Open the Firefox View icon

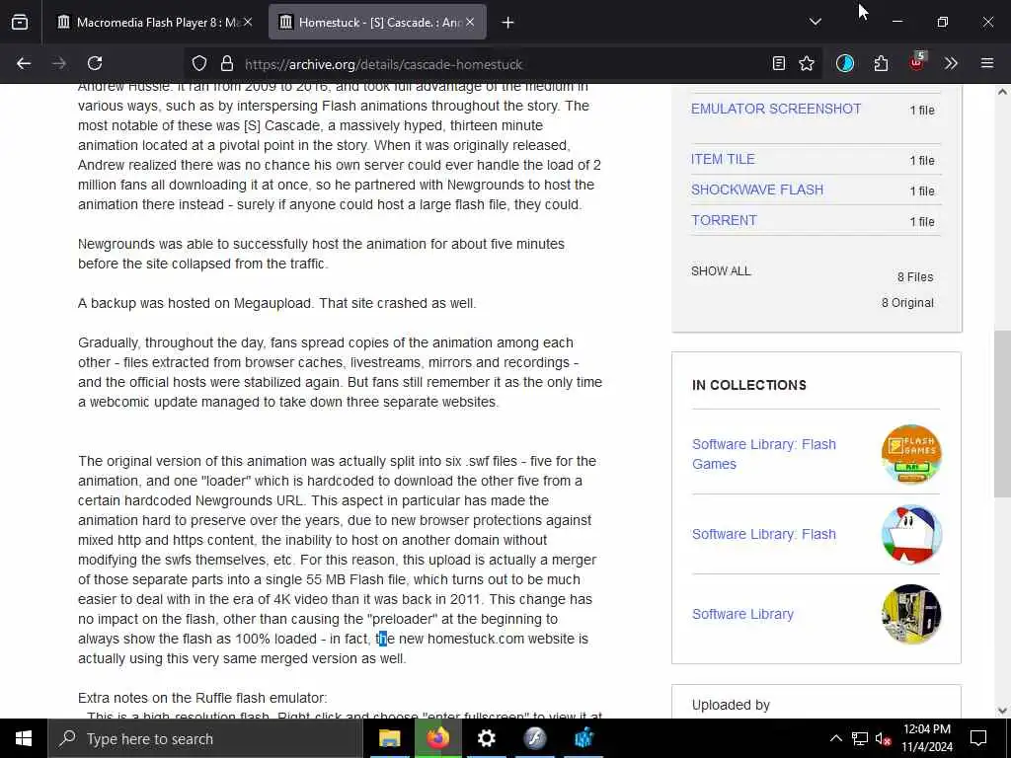pos(20,22)
